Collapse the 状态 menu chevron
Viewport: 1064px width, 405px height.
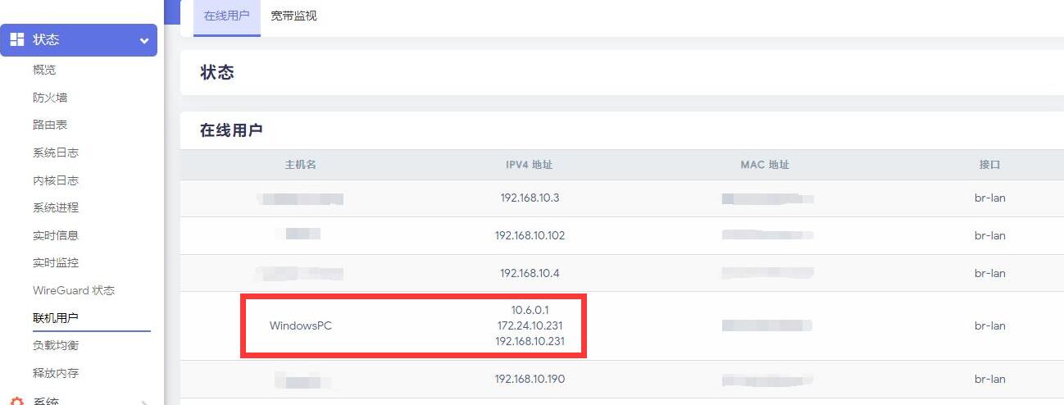144,40
